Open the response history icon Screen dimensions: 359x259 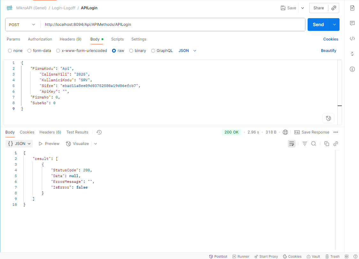[x=99, y=132]
